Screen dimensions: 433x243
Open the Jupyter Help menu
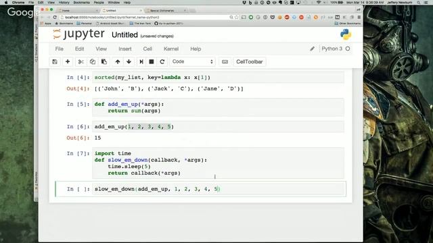point(196,49)
